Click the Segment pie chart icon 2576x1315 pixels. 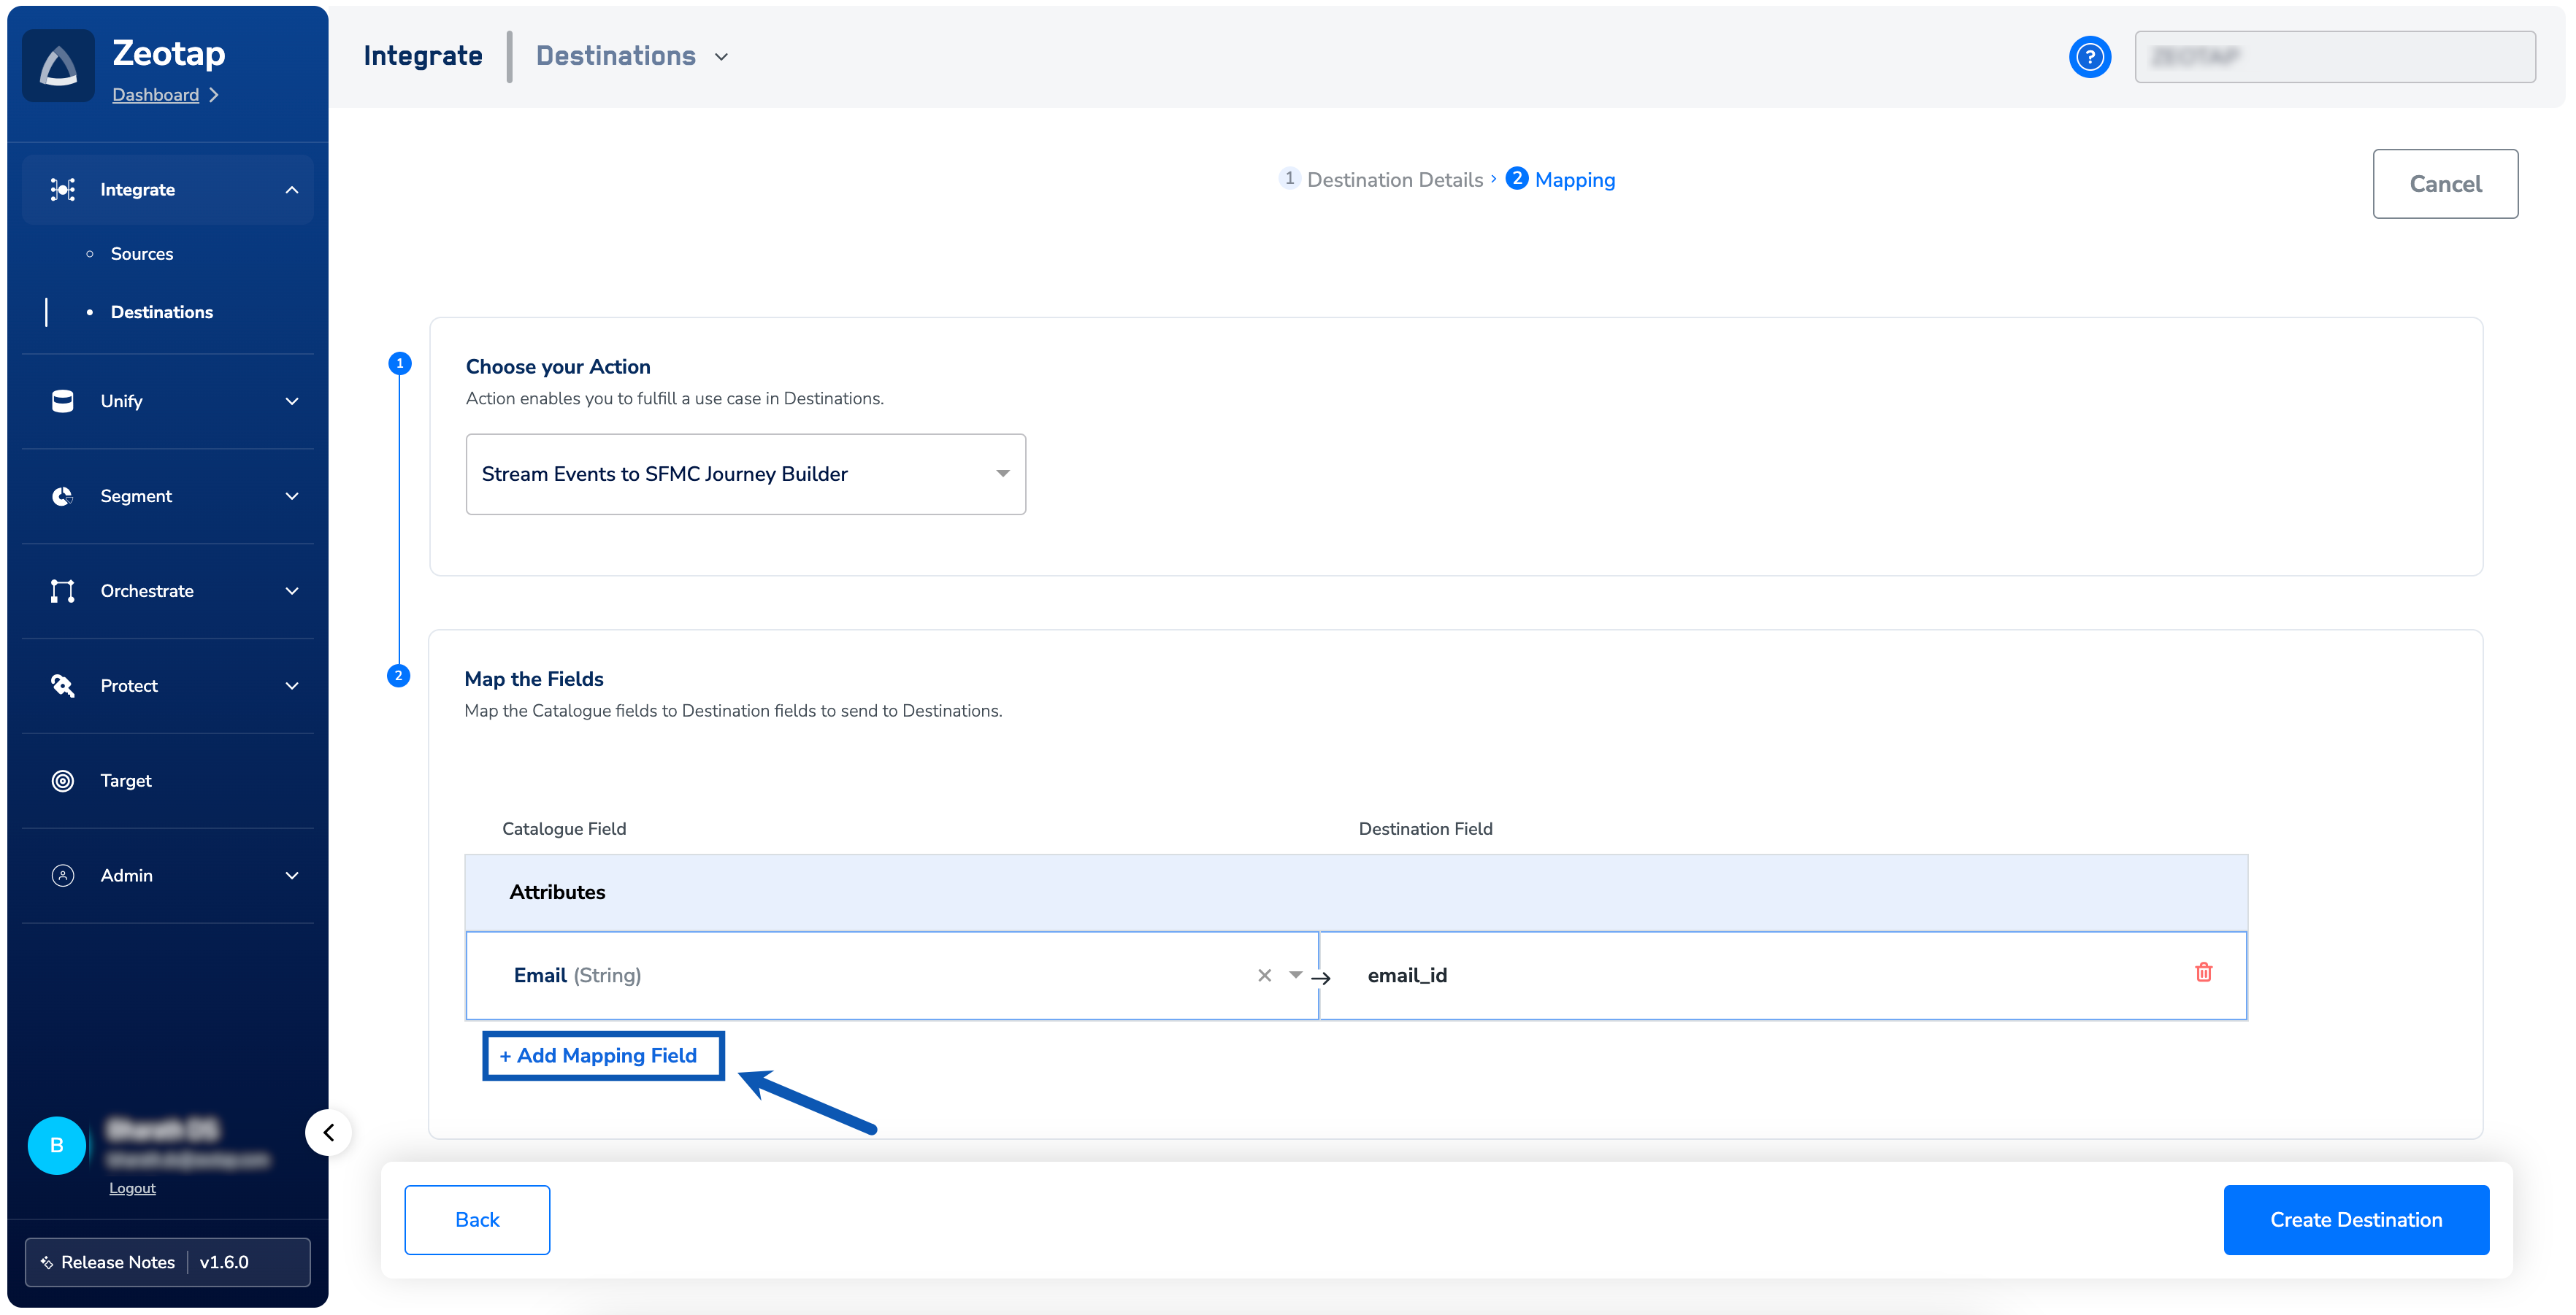click(62, 495)
